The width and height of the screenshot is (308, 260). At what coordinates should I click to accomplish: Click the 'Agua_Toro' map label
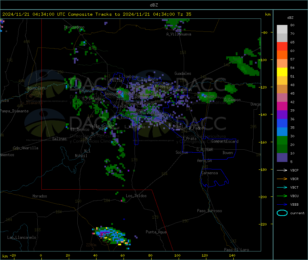[37, 88]
